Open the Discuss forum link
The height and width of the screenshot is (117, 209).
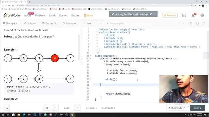click(75, 15)
